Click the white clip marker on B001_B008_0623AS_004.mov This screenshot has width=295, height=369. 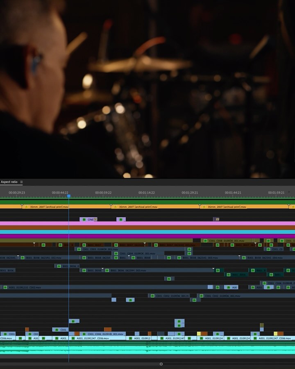[x=240, y=256]
